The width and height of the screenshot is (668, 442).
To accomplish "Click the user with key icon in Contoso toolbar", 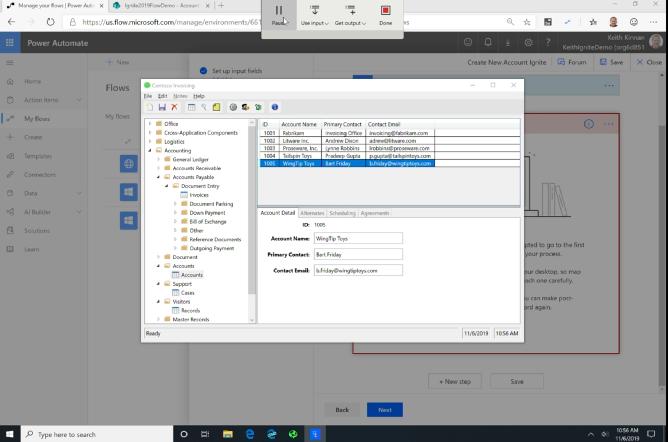I will coord(246,107).
